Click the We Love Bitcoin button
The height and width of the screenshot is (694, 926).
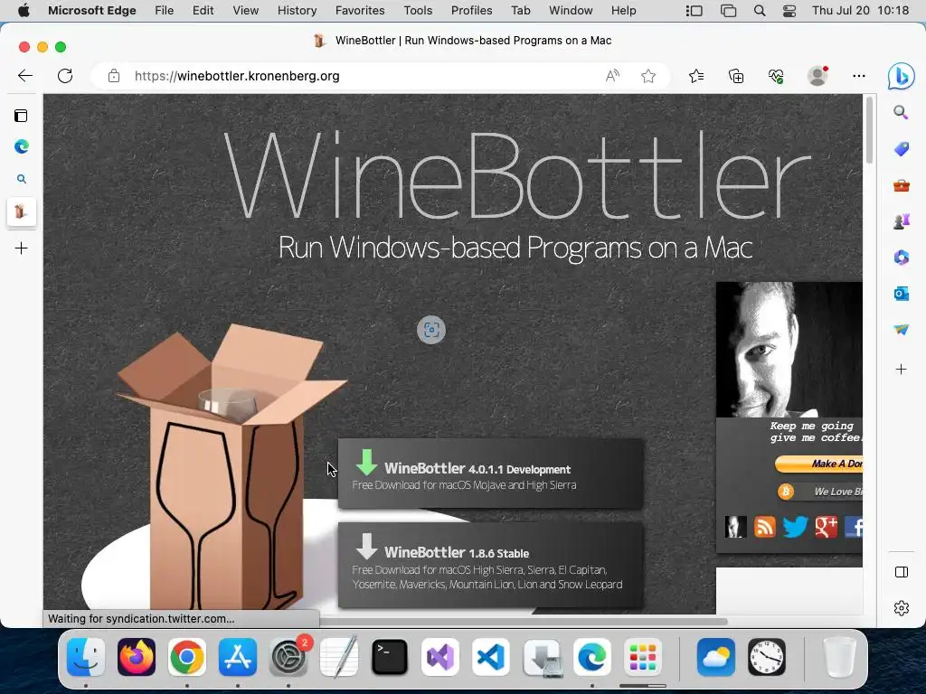point(820,492)
